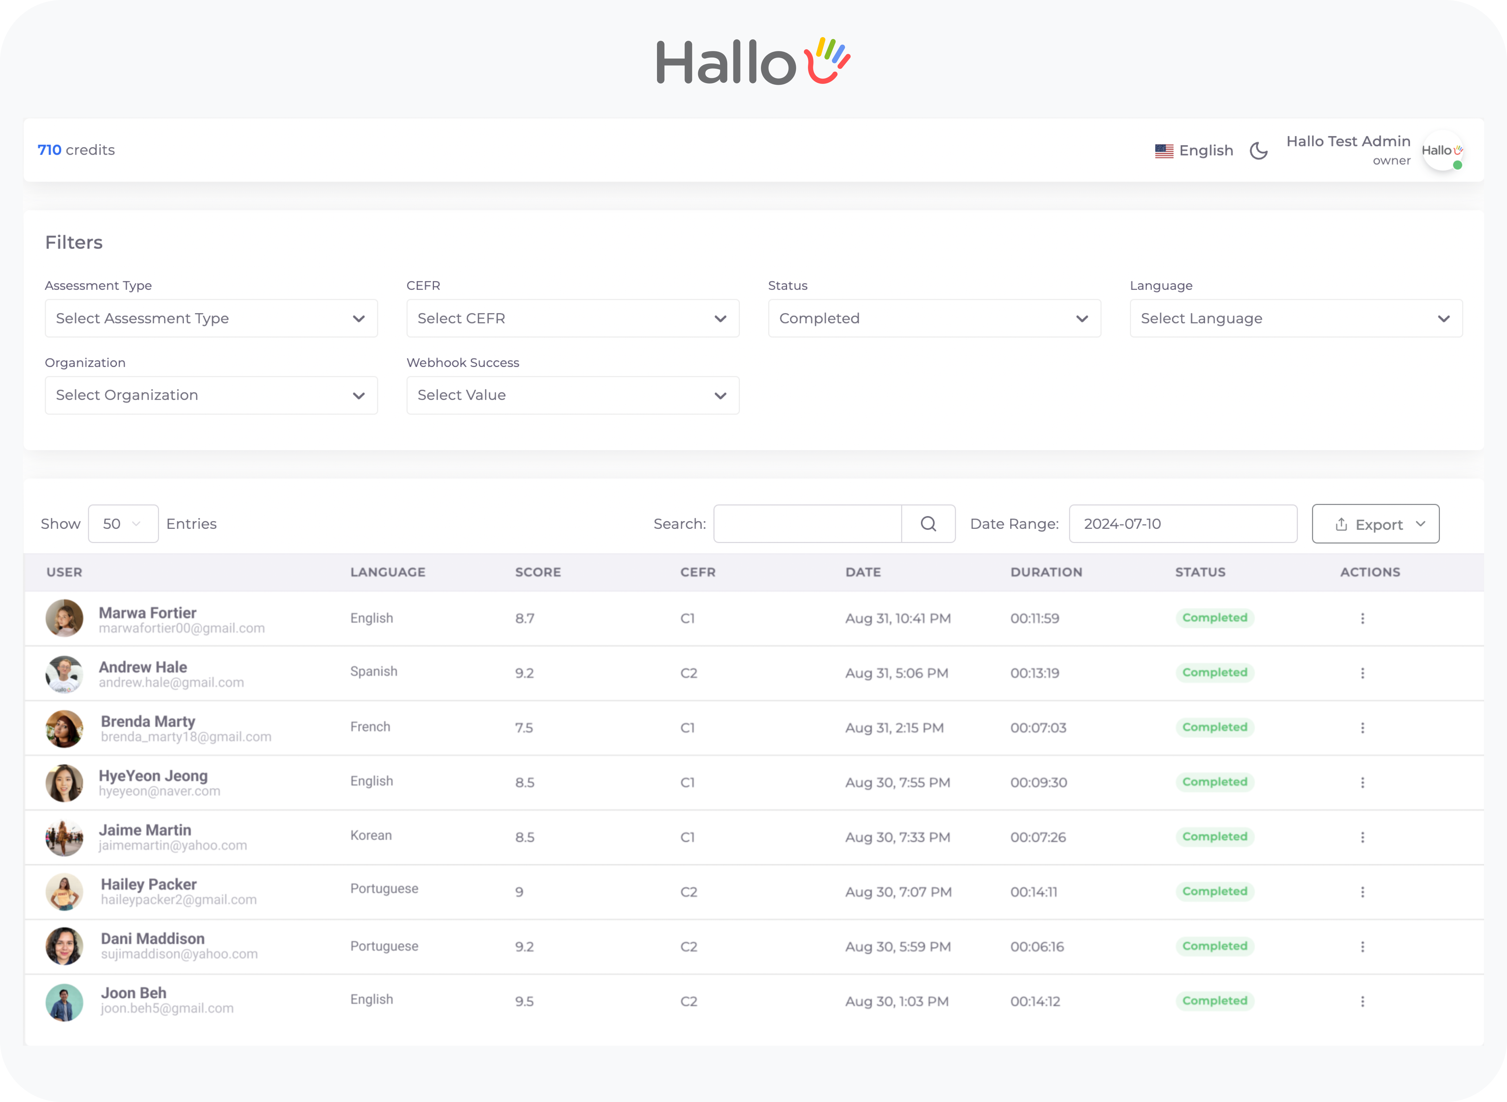Click the Export button
Image resolution: width=1507 pixels, height=1102 pixels.
tap(1375, 524)
